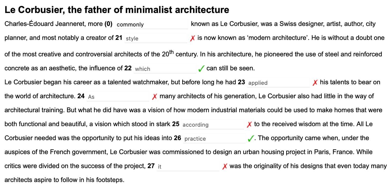This screenshot has width=388, height=185.
Task: Click the bold (0) example label
Action: [x=109, y=24]
